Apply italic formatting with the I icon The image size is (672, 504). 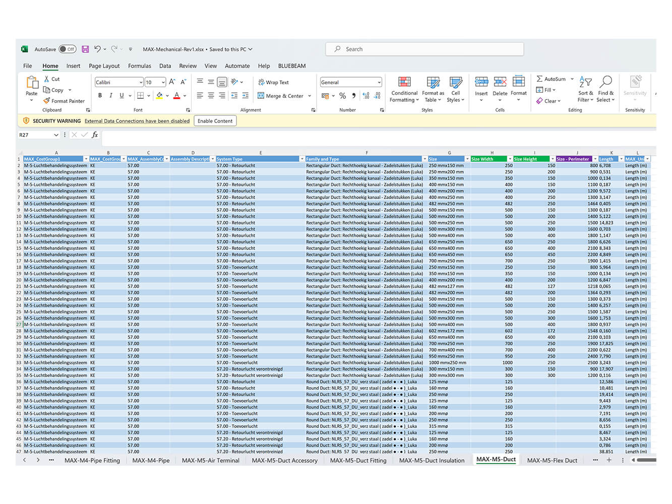[x=111, y=96]
